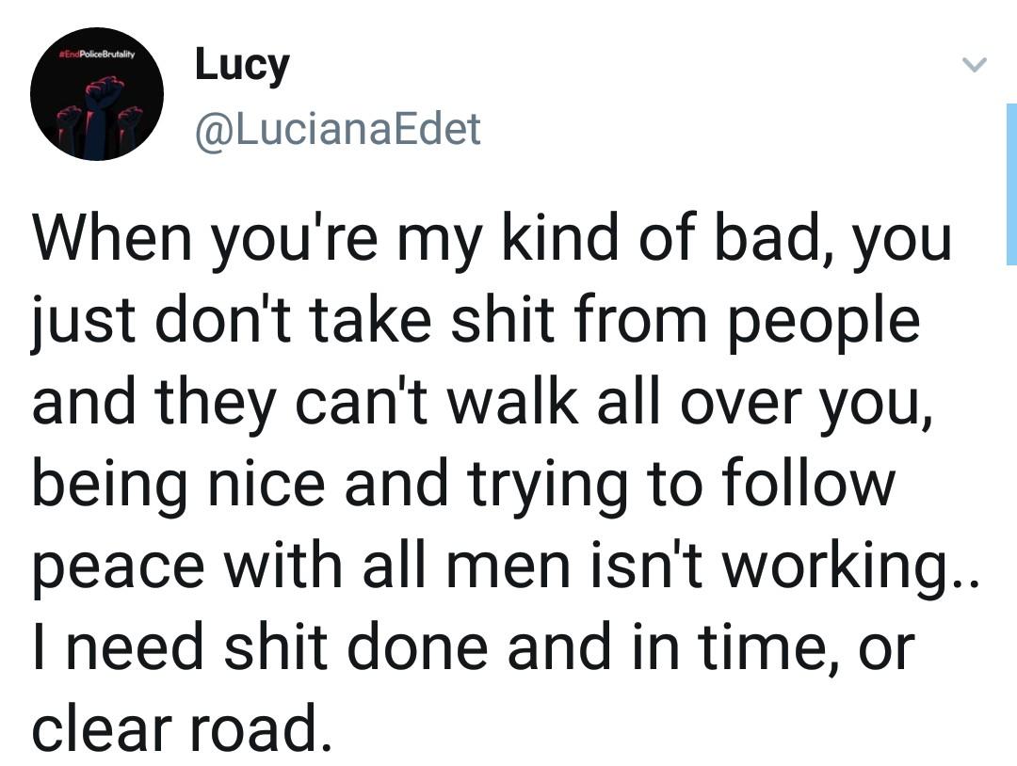1017x766 pixels.
Task: Click the line "being nice and trying to follow"
Action: (461, 483)
